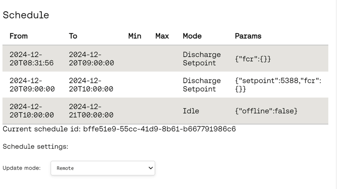Viewport: 337px width, 189px height.
Task: Click the Idle mode cell
Action: [191, 111]
